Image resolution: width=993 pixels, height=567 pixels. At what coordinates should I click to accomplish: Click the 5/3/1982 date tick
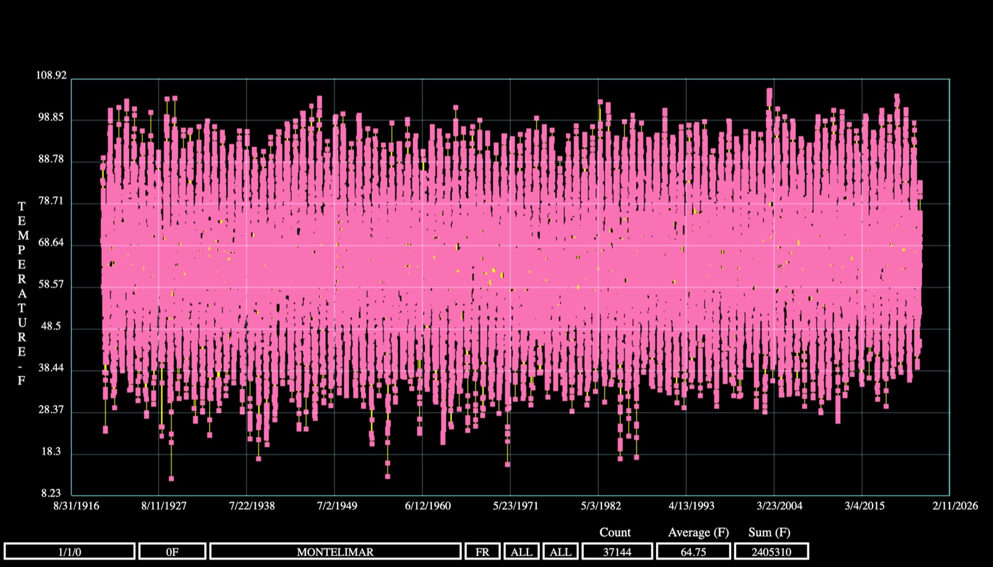(x=601, y=506)
